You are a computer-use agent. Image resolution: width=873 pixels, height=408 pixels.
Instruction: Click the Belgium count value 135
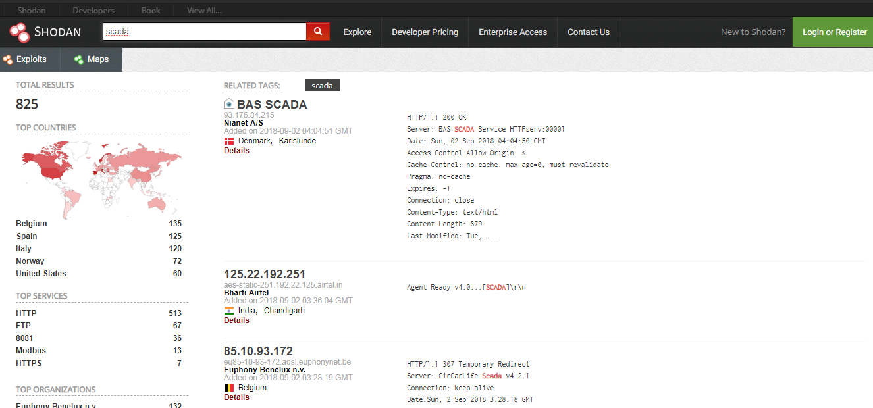pos(175,224)
